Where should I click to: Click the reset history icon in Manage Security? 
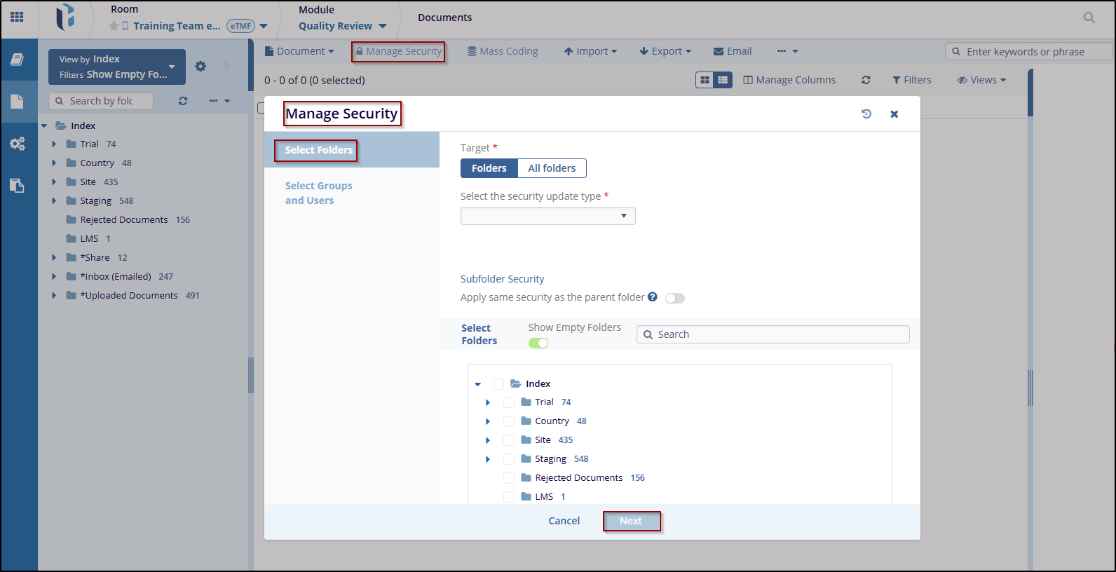click(x=866, y=114)
